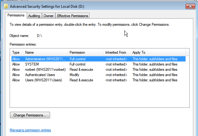The image size is (198, 136).
Task: Click the Permission column header
Action: 85,52
